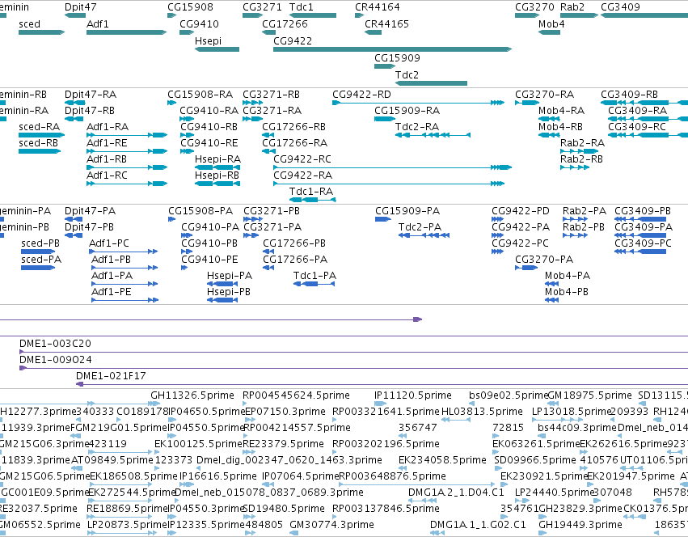Click the CG15909 gene label
Image resolution: width=688 pixels, height=537 pixels.
coord(397,58)
